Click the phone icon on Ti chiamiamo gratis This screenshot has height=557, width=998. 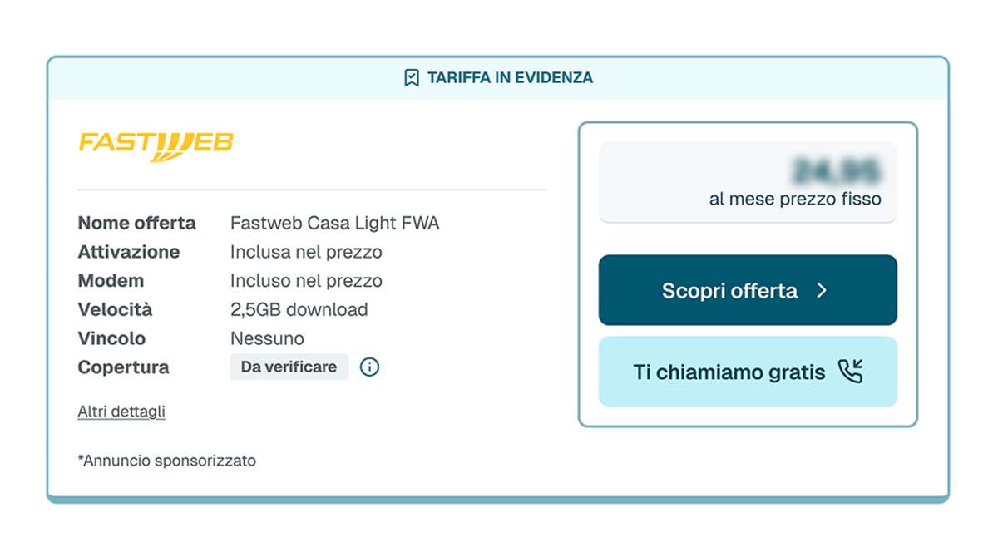850,372
